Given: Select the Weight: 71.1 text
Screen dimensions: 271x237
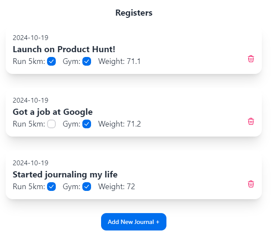Looking at the screenshot, I should (119, 61).
